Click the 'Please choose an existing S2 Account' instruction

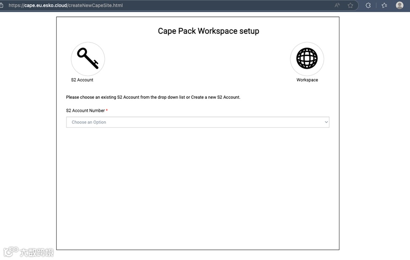click(x=153, y=97)
